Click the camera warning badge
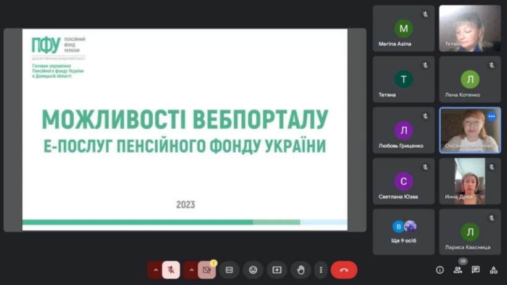507x285 pixels. click(213, 263)
